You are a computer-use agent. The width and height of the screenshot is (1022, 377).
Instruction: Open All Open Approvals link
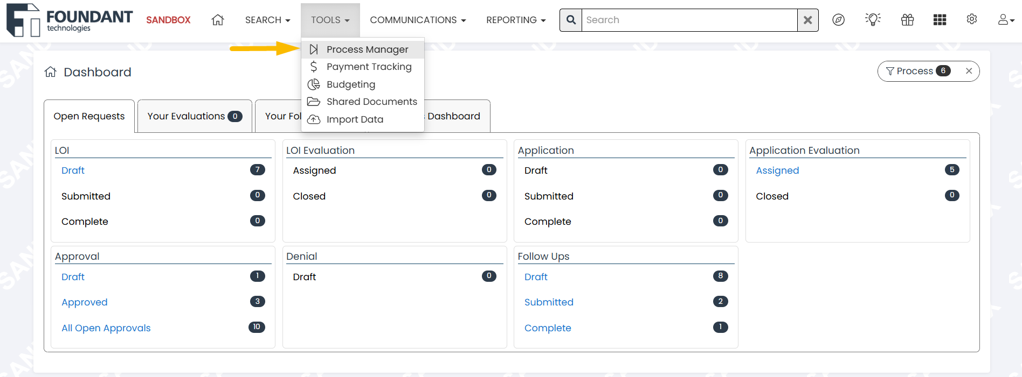tap(106, 328)
